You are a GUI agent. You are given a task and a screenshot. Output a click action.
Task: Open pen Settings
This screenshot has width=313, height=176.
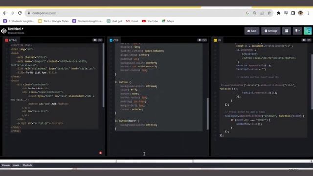point(270,31)
